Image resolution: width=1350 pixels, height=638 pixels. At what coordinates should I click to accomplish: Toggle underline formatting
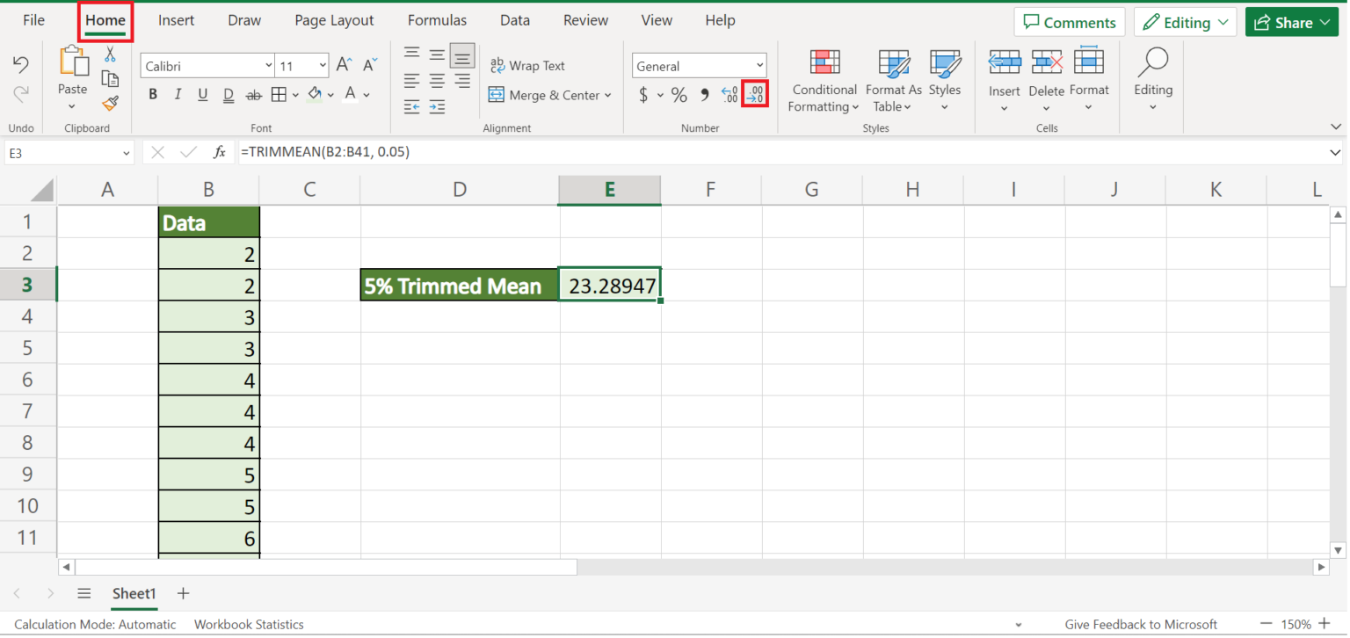tap(201, 94)
